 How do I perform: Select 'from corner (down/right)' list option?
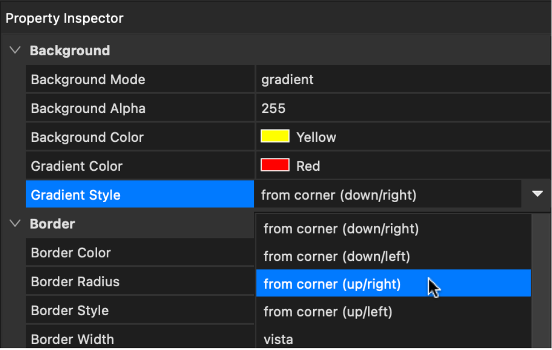pyautogui.click(x=341, y=229)
